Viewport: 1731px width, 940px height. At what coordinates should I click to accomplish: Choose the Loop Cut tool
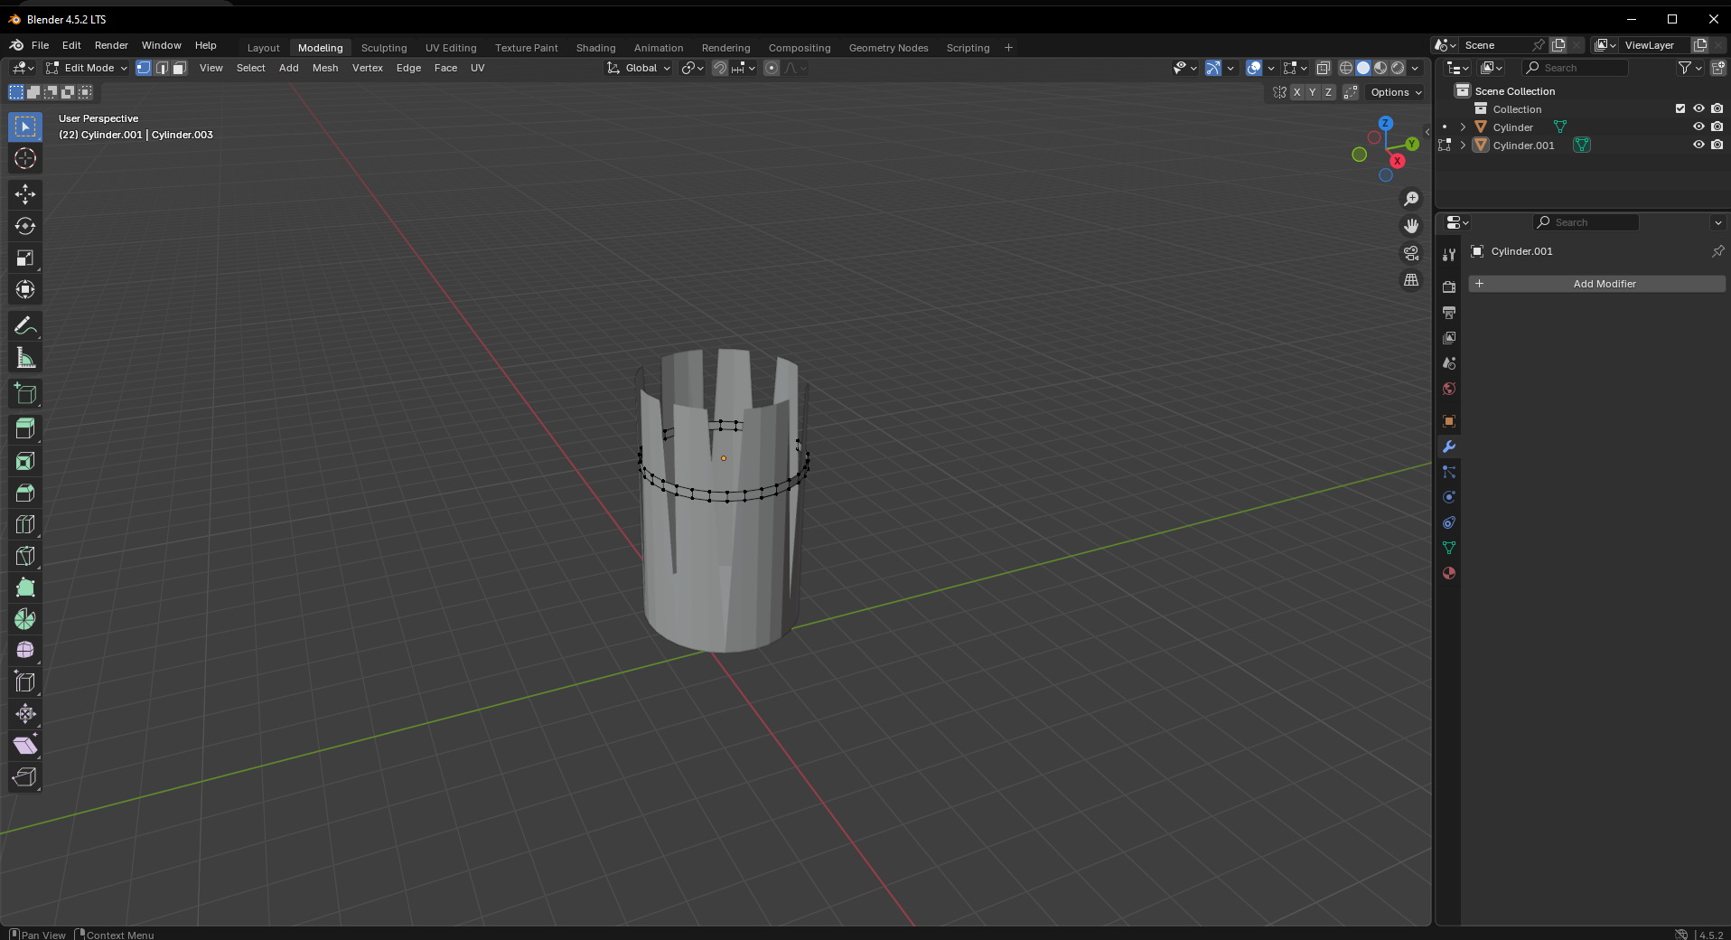(25, 524)
